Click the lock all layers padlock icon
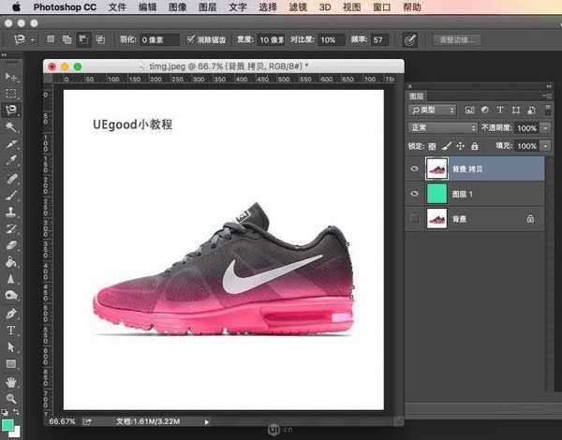 click(x=475, y=146)
